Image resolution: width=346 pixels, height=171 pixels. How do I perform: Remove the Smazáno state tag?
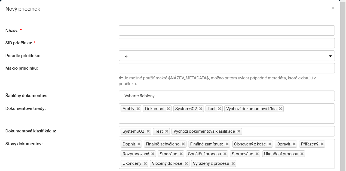pos(181,154)
